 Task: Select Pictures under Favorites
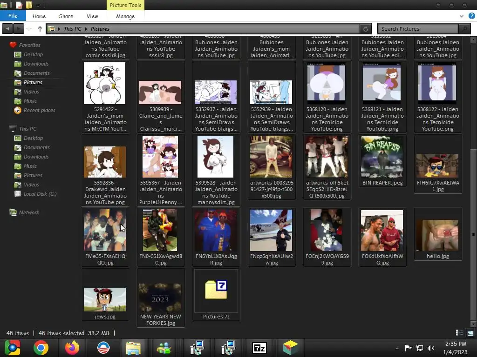pos(33,82)
